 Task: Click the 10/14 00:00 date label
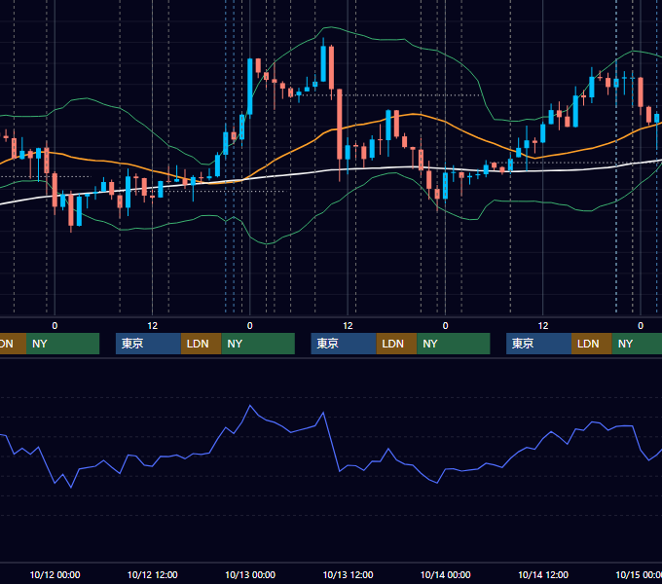(x=446, y=574)
